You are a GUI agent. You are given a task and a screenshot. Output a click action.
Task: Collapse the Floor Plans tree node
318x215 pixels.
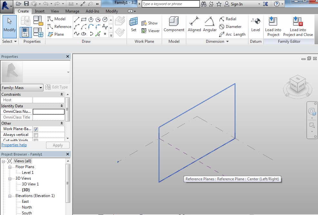10,167
